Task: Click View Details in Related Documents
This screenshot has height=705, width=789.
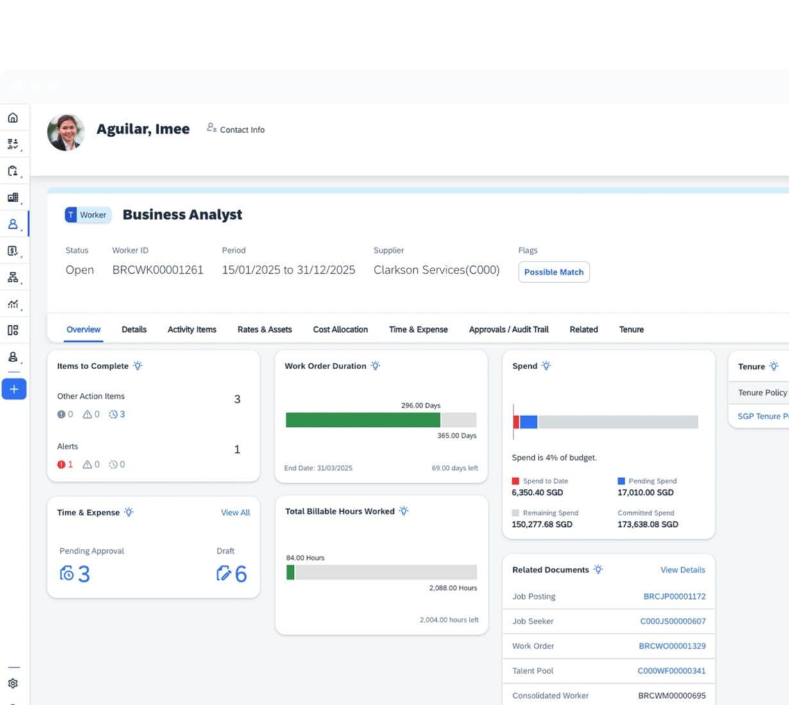Action: [x=683, y=570]
